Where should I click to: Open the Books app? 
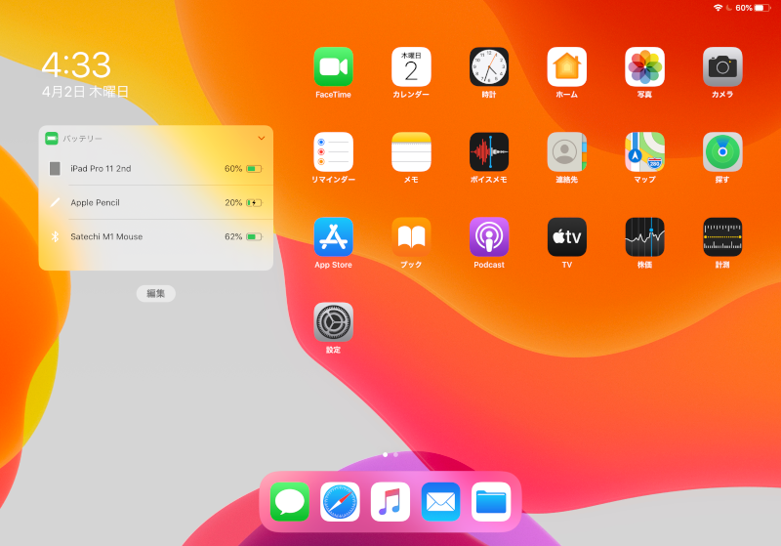411,237
